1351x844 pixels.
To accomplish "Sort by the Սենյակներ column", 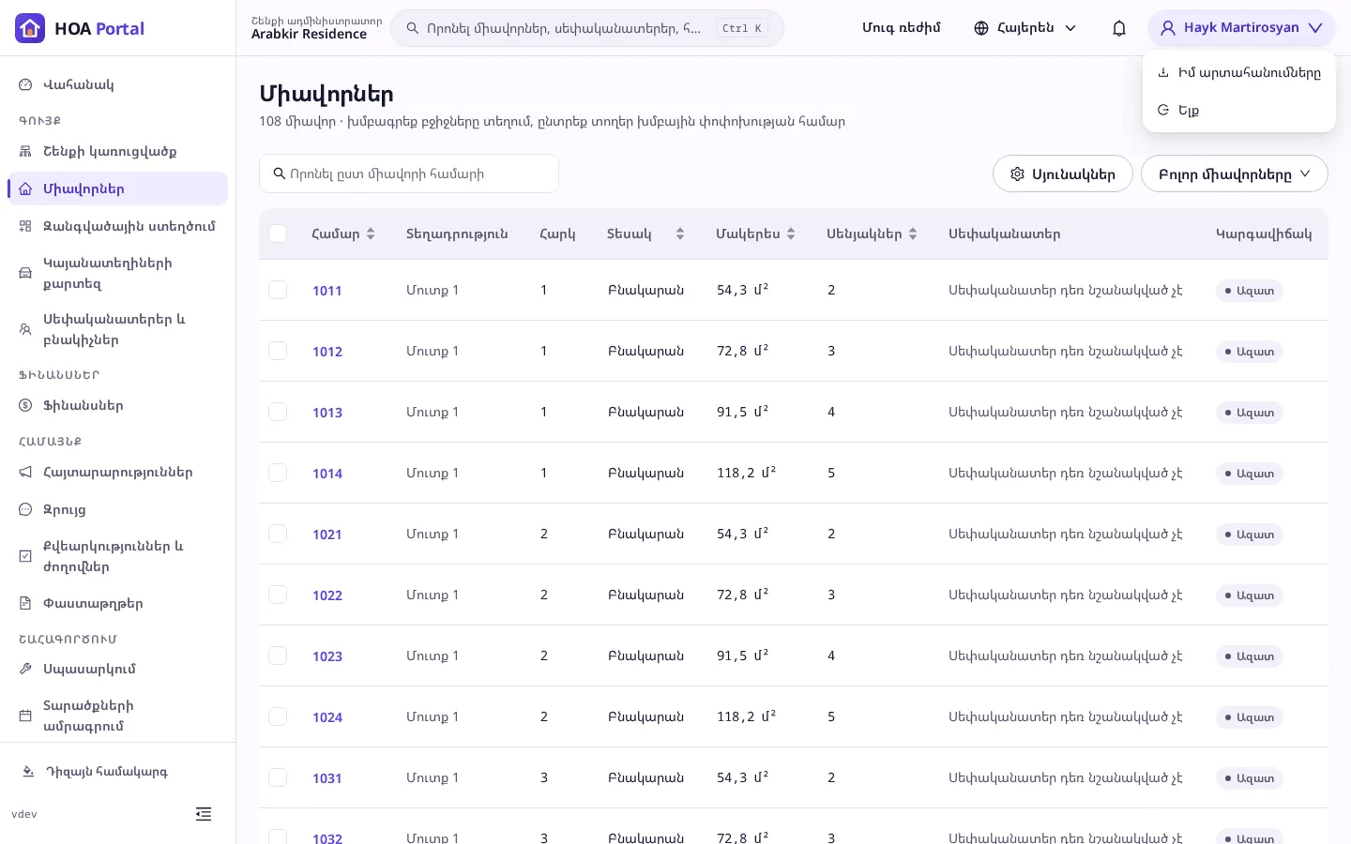I will [x=872, y=234].
